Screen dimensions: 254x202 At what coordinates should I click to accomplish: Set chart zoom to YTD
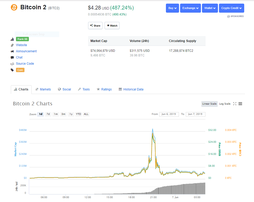click(78, 114)
